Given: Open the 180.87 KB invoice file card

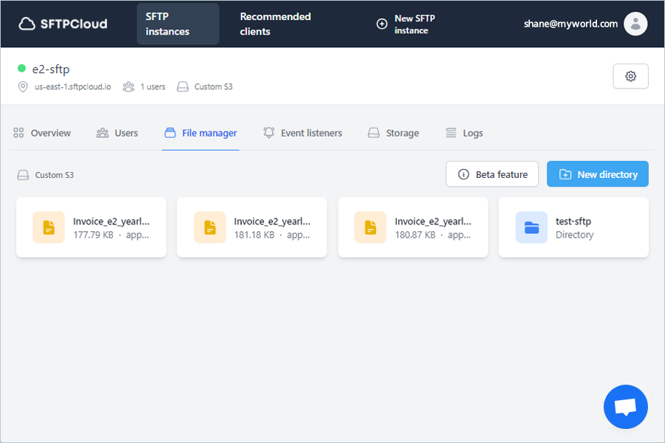Looking at the screenshot, I should (413, 227).
